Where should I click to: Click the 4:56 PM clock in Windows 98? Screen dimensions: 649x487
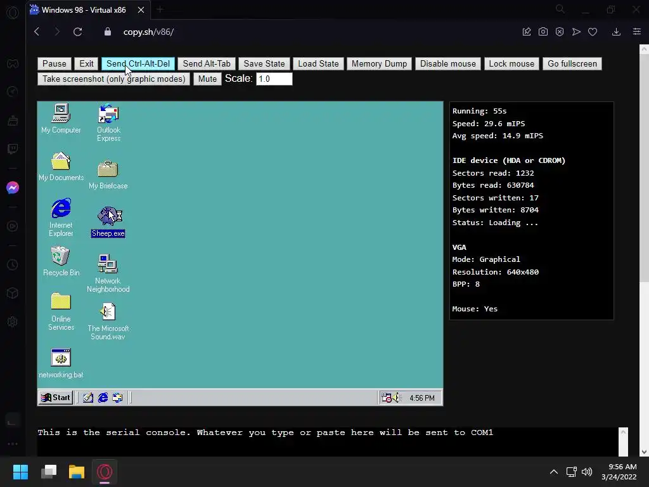tap(421, 398)
